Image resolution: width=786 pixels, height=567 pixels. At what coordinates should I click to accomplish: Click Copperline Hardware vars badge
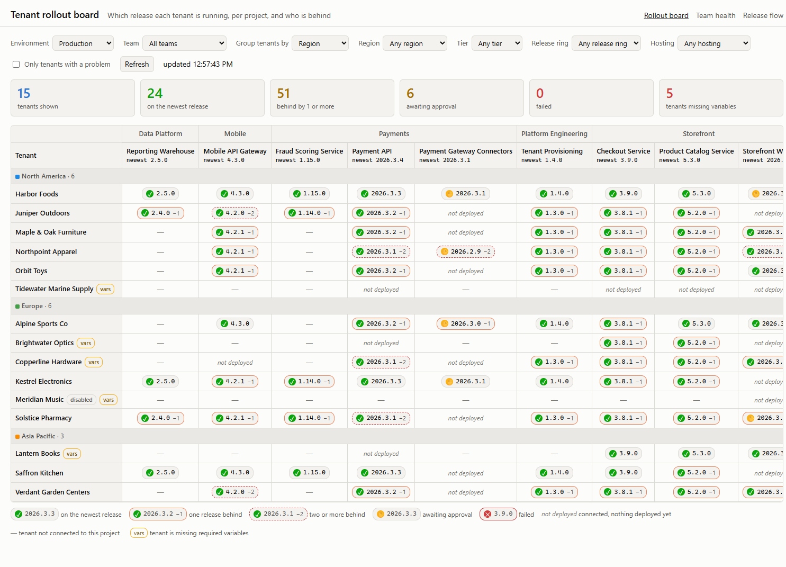pos(94,362)
